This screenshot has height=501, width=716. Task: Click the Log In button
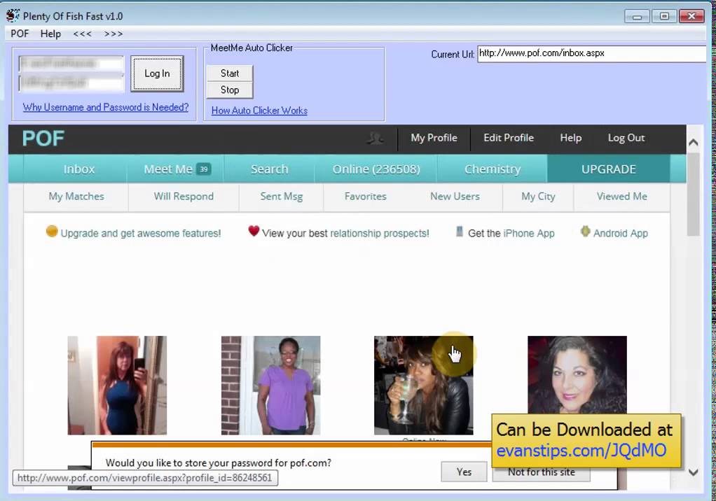tap(157, 73)
